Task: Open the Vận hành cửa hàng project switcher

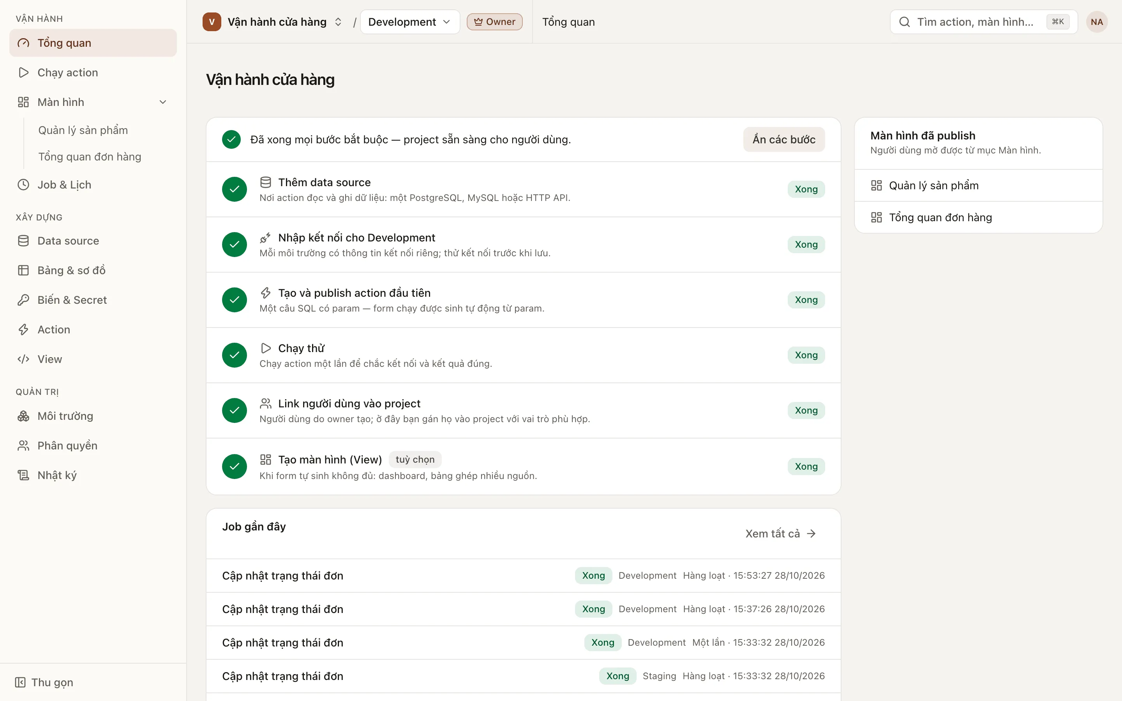Action: coord(273,22)
